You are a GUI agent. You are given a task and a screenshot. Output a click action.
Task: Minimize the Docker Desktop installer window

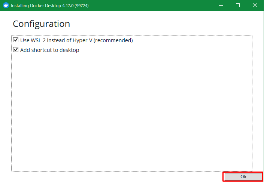221,6
